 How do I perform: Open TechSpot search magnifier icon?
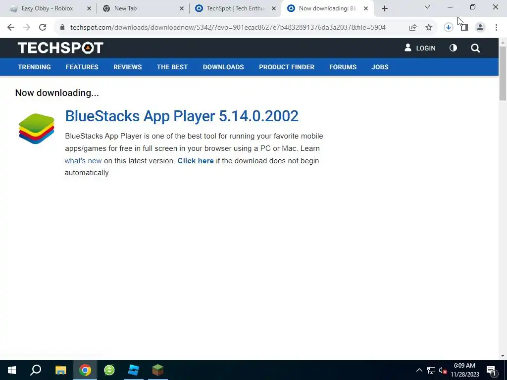[x=475, y=48]
